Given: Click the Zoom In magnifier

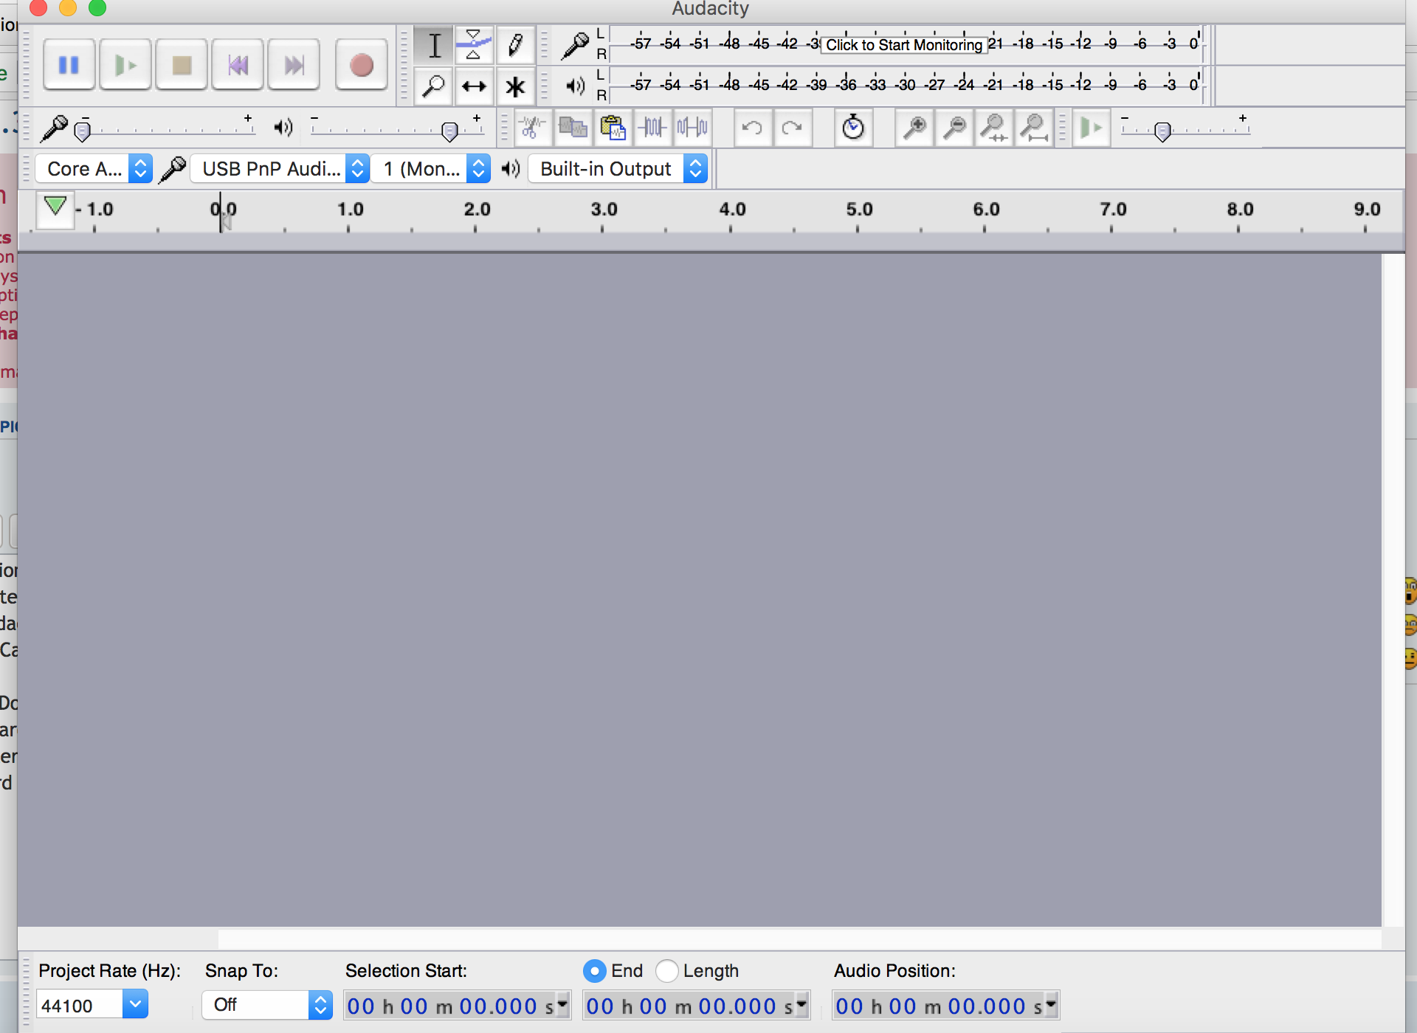Looking at the screenshot, I should tap(915, 128).
